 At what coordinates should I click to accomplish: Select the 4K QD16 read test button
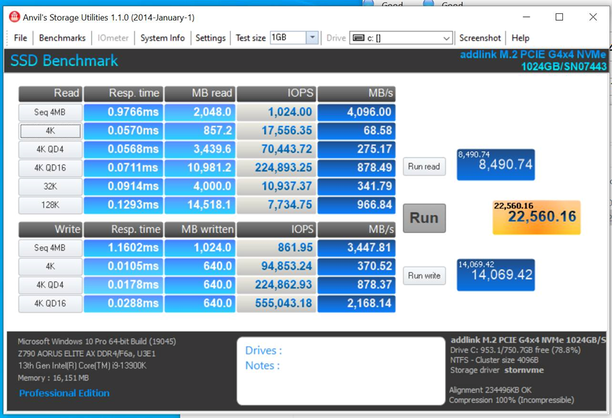[50, 168]
